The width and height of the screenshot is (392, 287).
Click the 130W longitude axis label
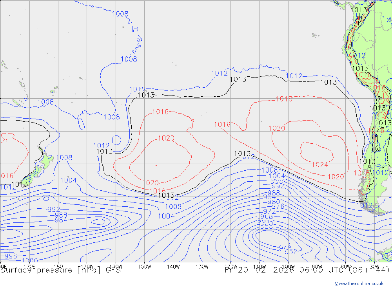202,267
